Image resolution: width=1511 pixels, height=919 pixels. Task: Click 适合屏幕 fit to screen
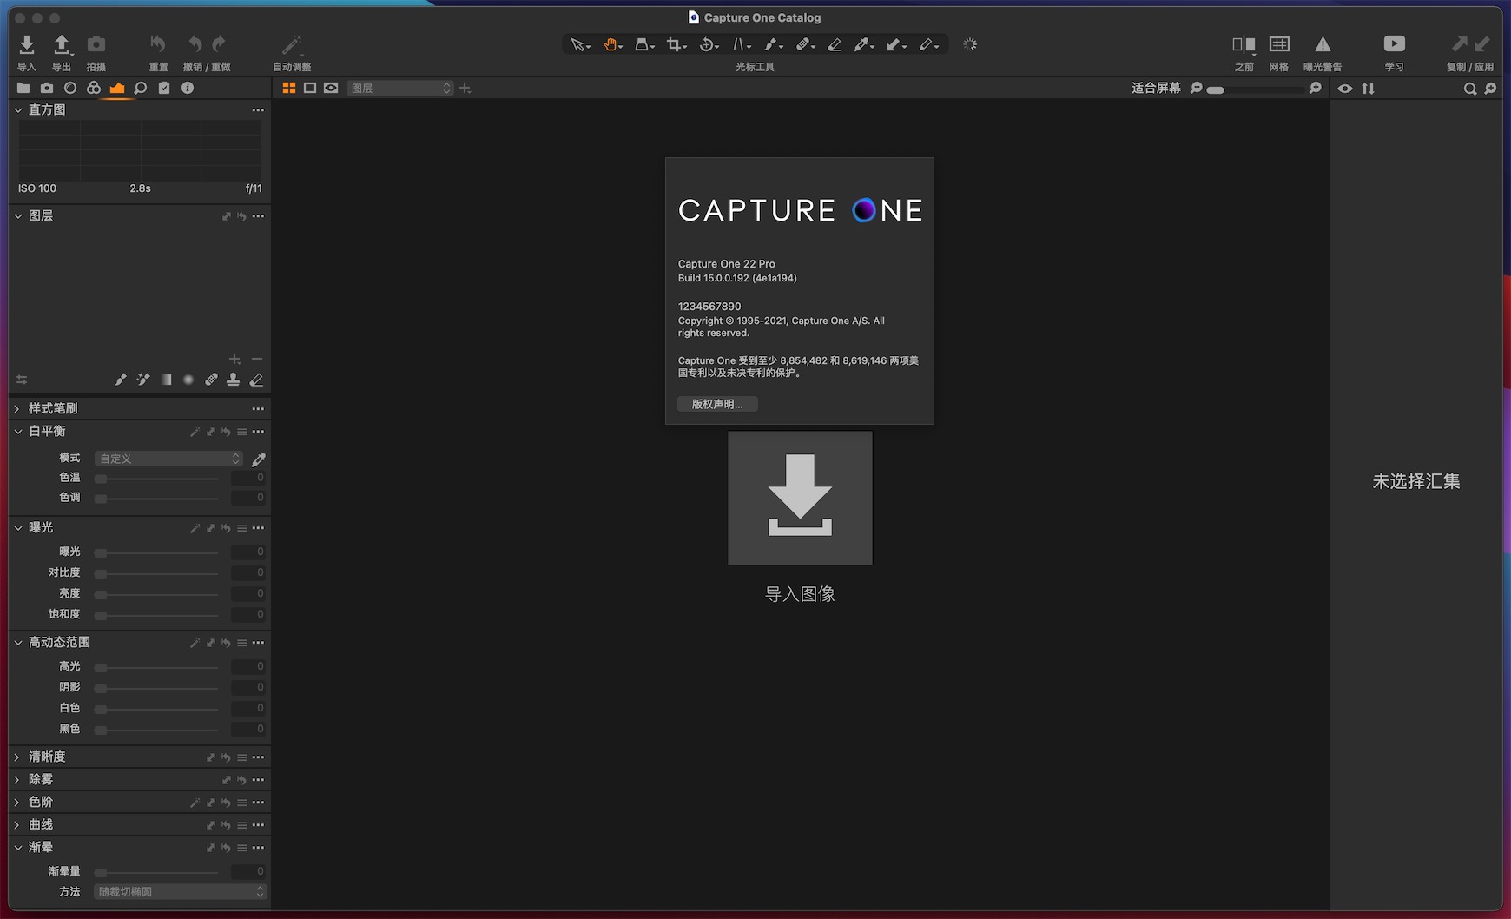click(1156, 88)
